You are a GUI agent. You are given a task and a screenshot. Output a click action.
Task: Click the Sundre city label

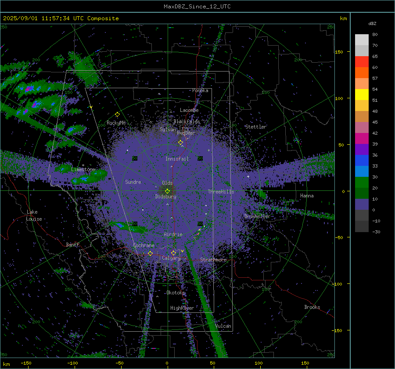pyautogui.click(x=133, y=182)
